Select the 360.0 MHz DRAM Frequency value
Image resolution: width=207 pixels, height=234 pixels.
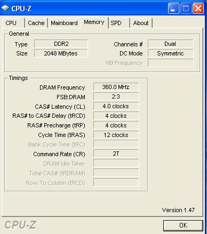click(x=116, y=87)
